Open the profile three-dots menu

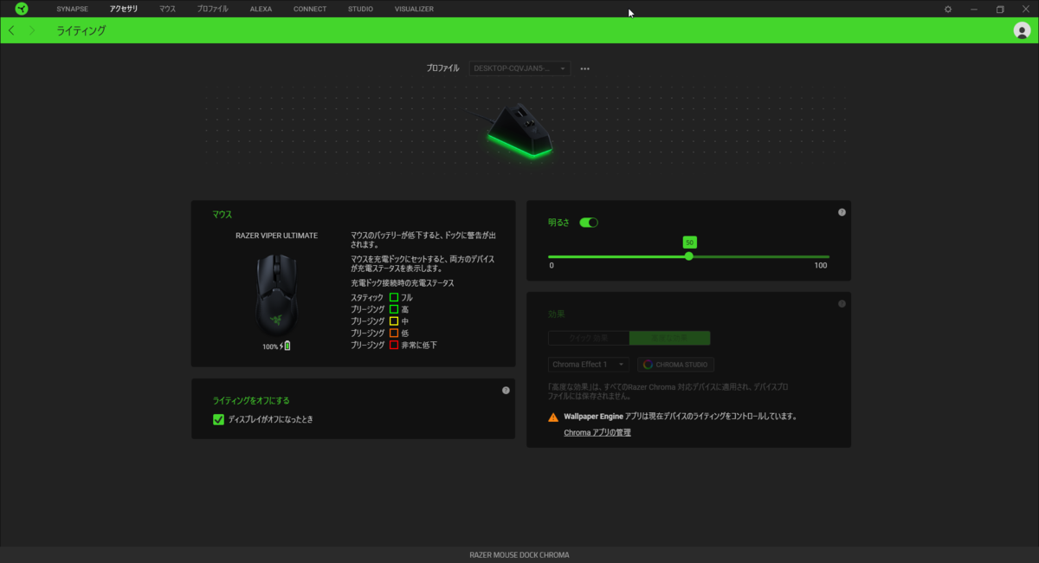point(585,68)
